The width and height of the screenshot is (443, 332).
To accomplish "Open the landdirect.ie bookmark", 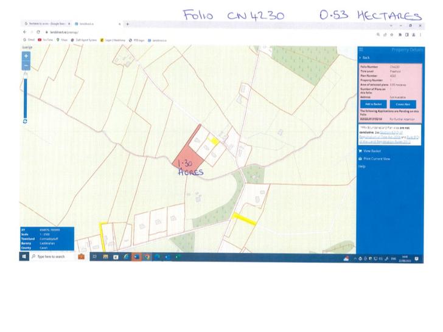I will point(157,40).
